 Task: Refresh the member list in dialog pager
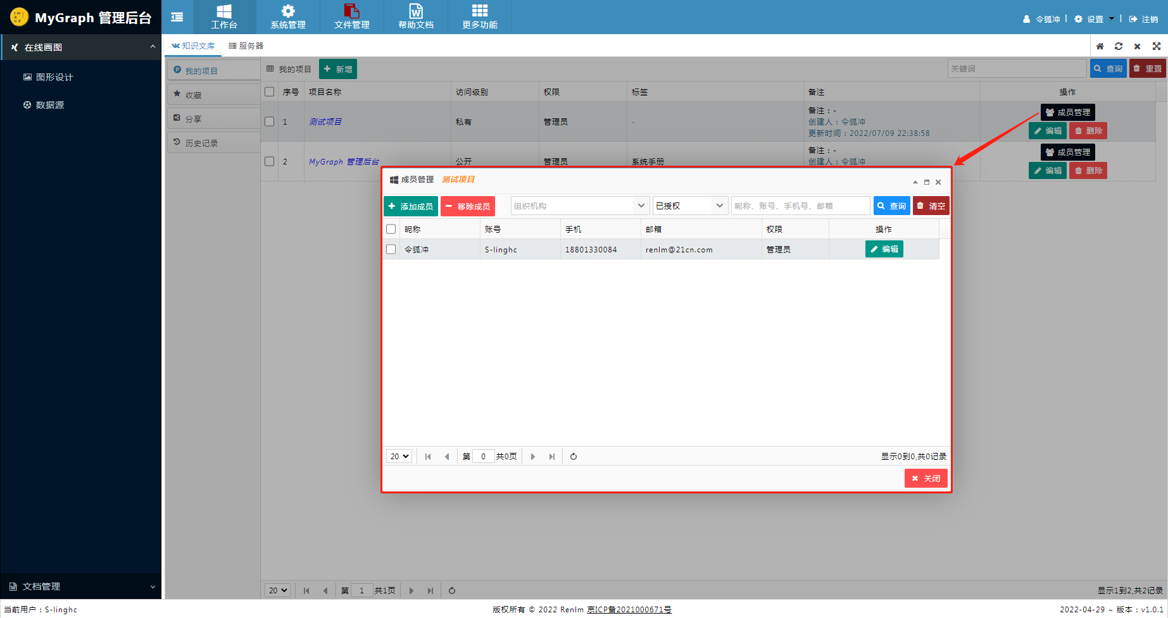[574, 457]
